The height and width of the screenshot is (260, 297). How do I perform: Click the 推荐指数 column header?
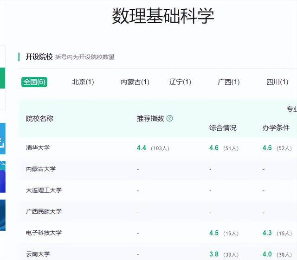[x=150, y=119]
